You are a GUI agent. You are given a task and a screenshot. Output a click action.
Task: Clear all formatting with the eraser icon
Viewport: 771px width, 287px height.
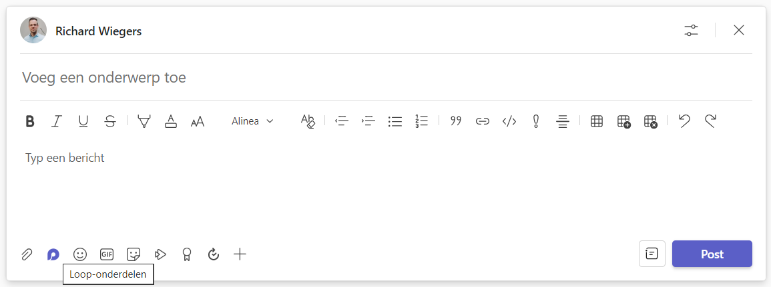point(308,121)
